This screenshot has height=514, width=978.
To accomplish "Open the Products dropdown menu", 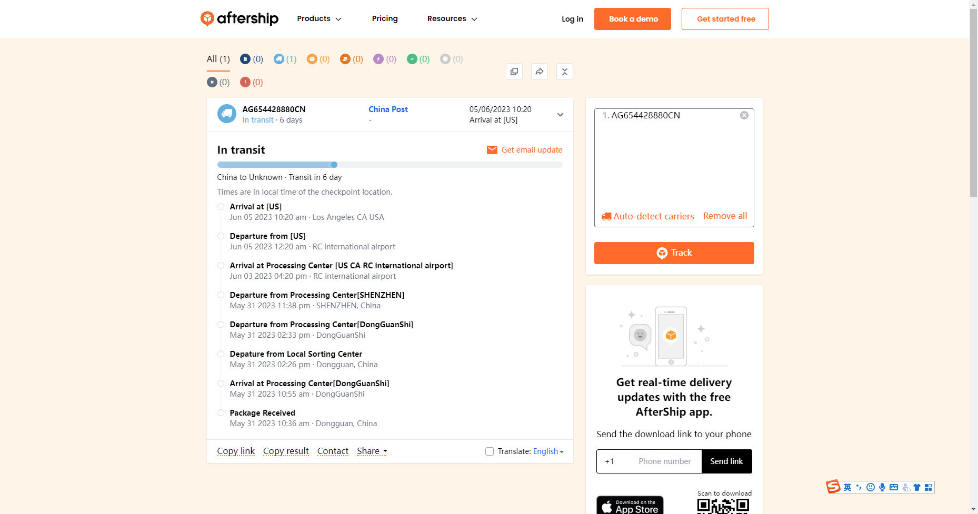I will [319, 19].
